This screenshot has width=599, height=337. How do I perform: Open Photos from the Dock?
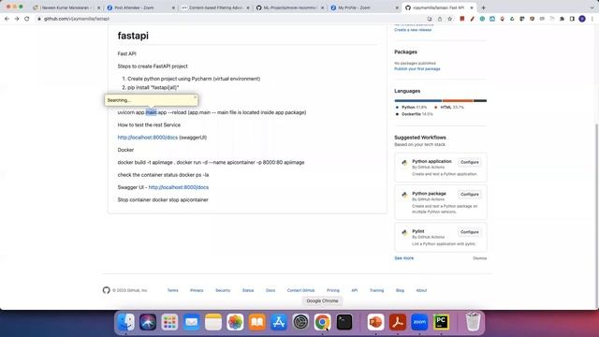[235, 322]
